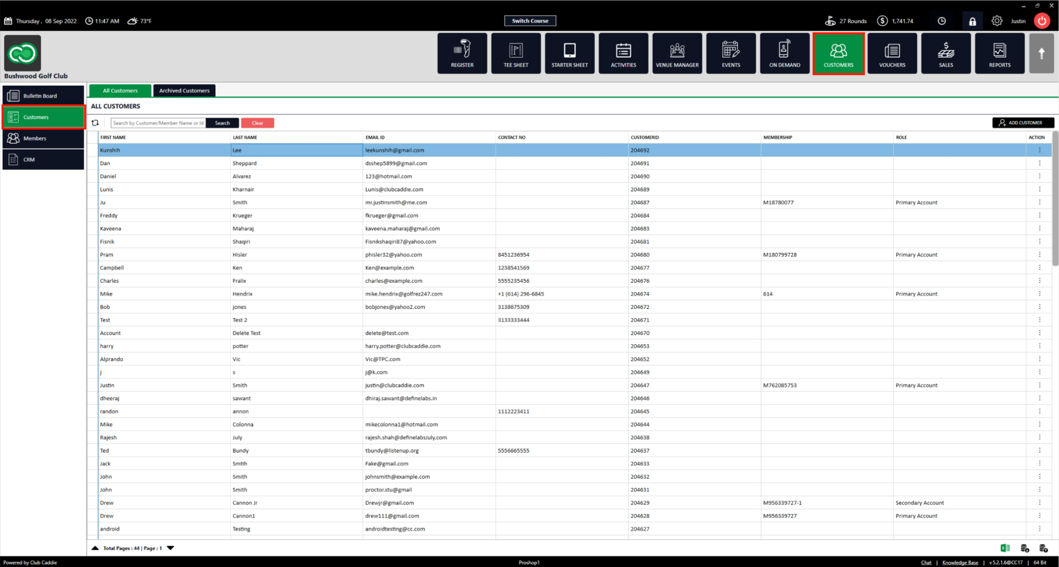
Task: Open the settings gear icon
Action: [997, 21]
